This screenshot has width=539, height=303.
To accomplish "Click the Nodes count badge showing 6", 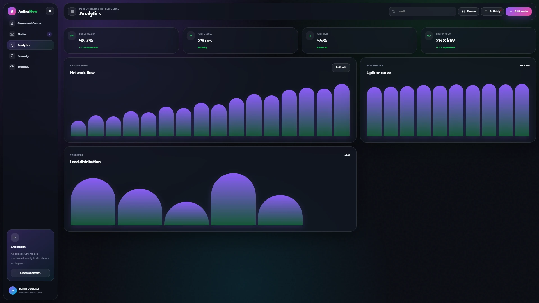I will [x=49, y=34].
